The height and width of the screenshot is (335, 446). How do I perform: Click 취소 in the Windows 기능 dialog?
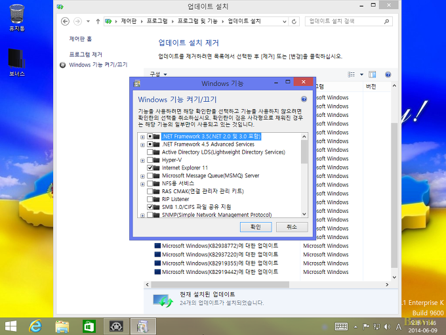(292, 227)
